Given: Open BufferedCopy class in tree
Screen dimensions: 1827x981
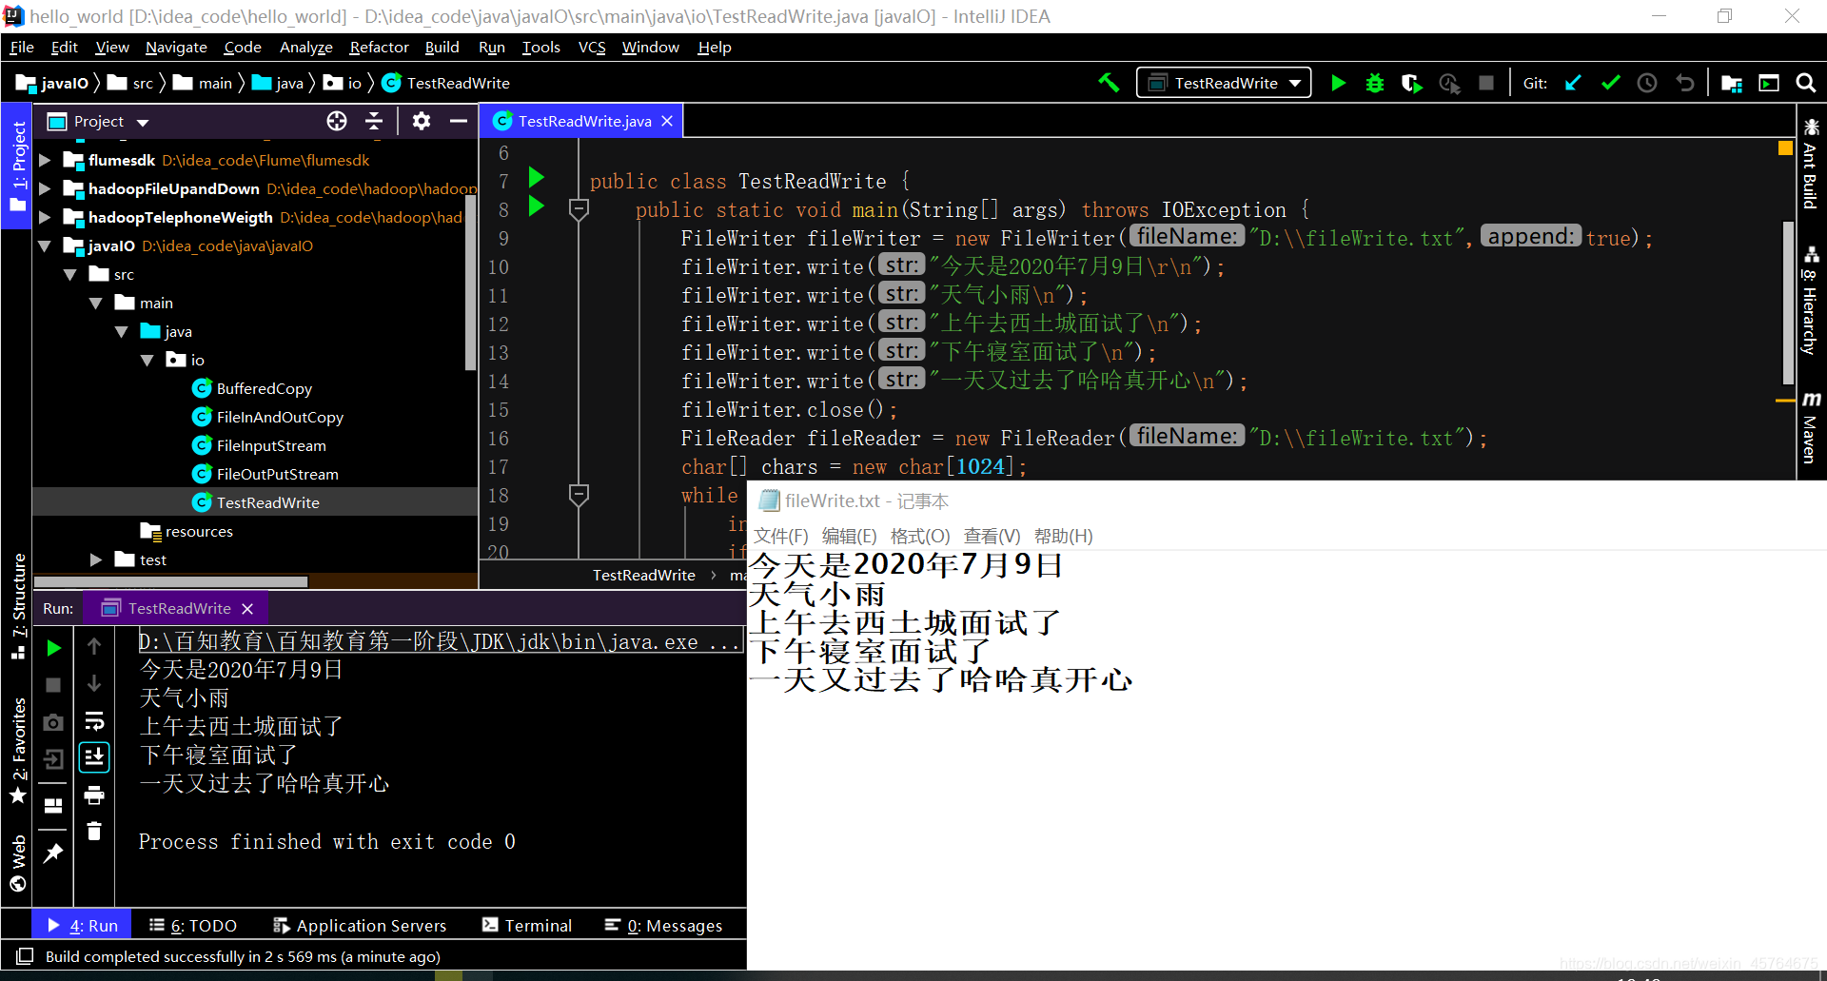Looking at the screenshot, I should tap(265, 388).
